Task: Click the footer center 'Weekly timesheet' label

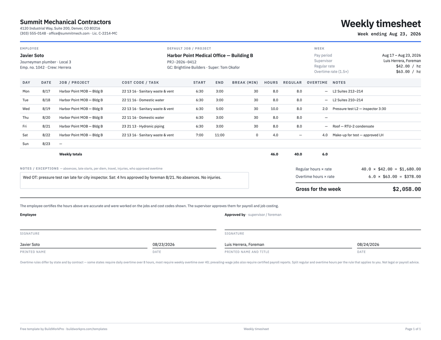Action: click(x=256, y=329)
